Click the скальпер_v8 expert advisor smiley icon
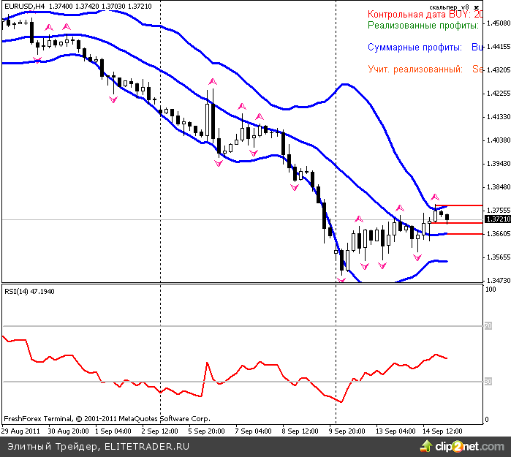Image resolution: width=511 pixels, height=457 pixels. pos(476,5)
